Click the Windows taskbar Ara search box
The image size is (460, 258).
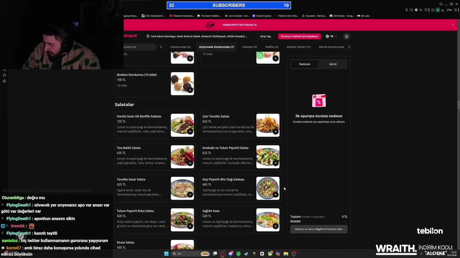(x=190, y=254)
